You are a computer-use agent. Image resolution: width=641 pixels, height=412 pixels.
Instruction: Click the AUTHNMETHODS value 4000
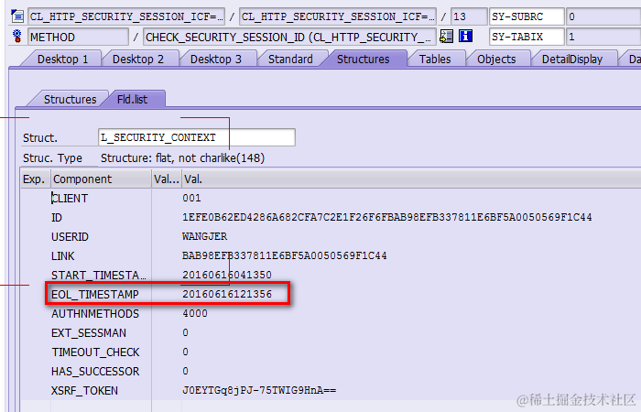tap(195, 313)
